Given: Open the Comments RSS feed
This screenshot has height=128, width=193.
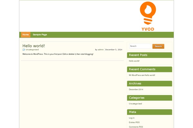Looking at the screenshot, I should click(x=136, y=127).
